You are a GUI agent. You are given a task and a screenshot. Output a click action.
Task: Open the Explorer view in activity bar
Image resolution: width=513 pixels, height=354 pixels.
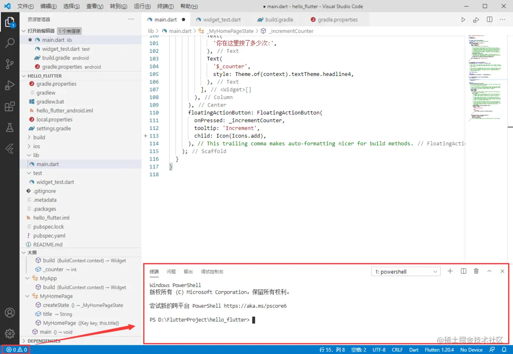(10, 22)
